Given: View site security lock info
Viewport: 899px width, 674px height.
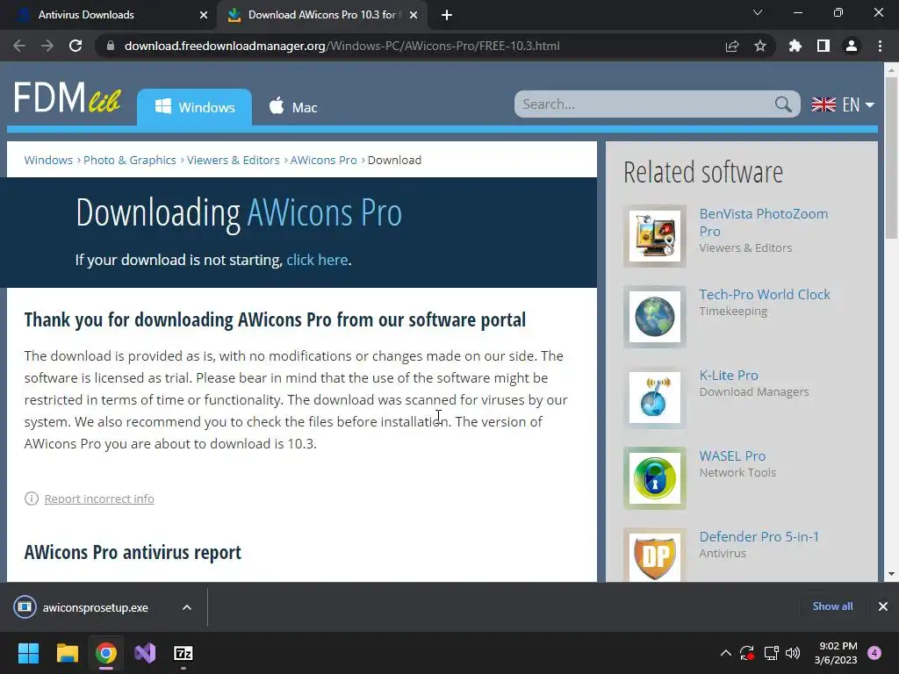Looking at the screenshot, I should coord(111,46).
